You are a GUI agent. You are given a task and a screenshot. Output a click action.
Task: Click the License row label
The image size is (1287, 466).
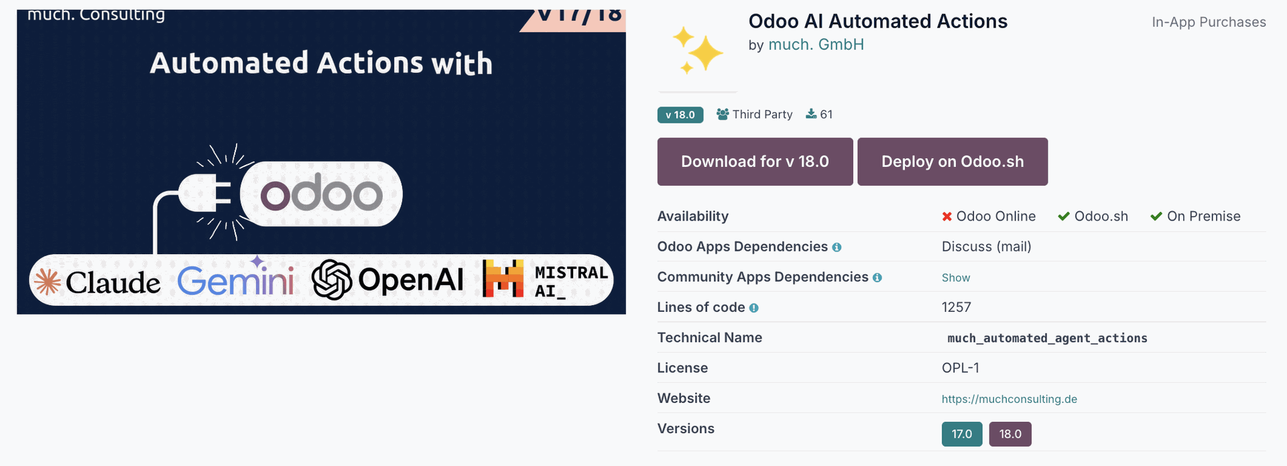tap(682, 368)
